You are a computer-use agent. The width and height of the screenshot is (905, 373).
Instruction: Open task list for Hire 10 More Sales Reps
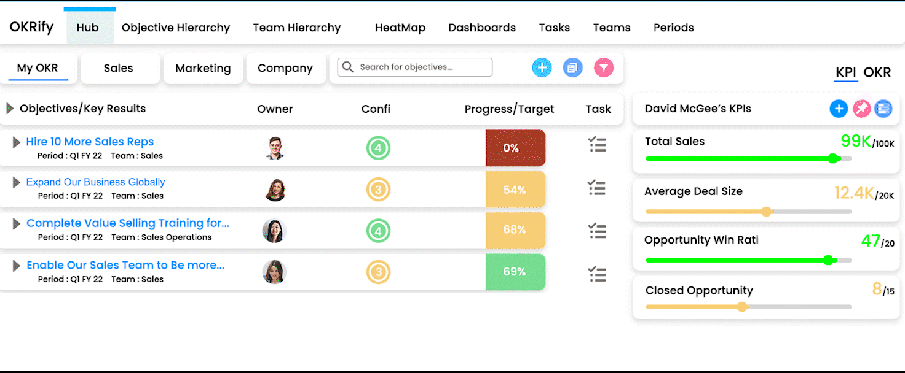click(x=597, y=145)
